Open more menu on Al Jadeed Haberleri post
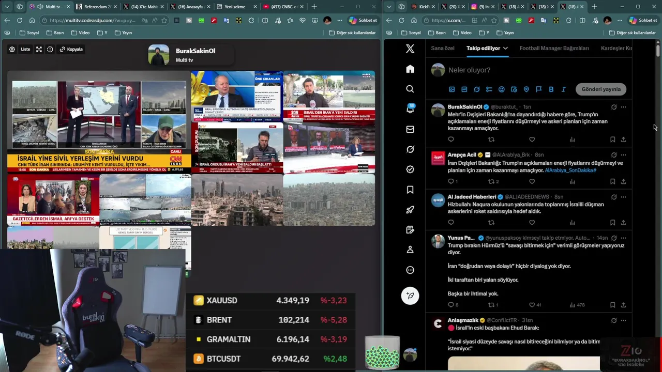Viewport: 662px width, 372px height. click(623, 197)
